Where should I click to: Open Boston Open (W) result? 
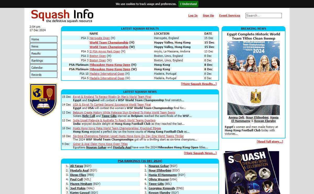98,60
